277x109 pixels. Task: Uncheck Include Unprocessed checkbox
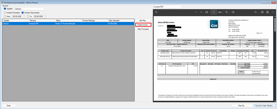pyautogui.click(x=23, y=13)
